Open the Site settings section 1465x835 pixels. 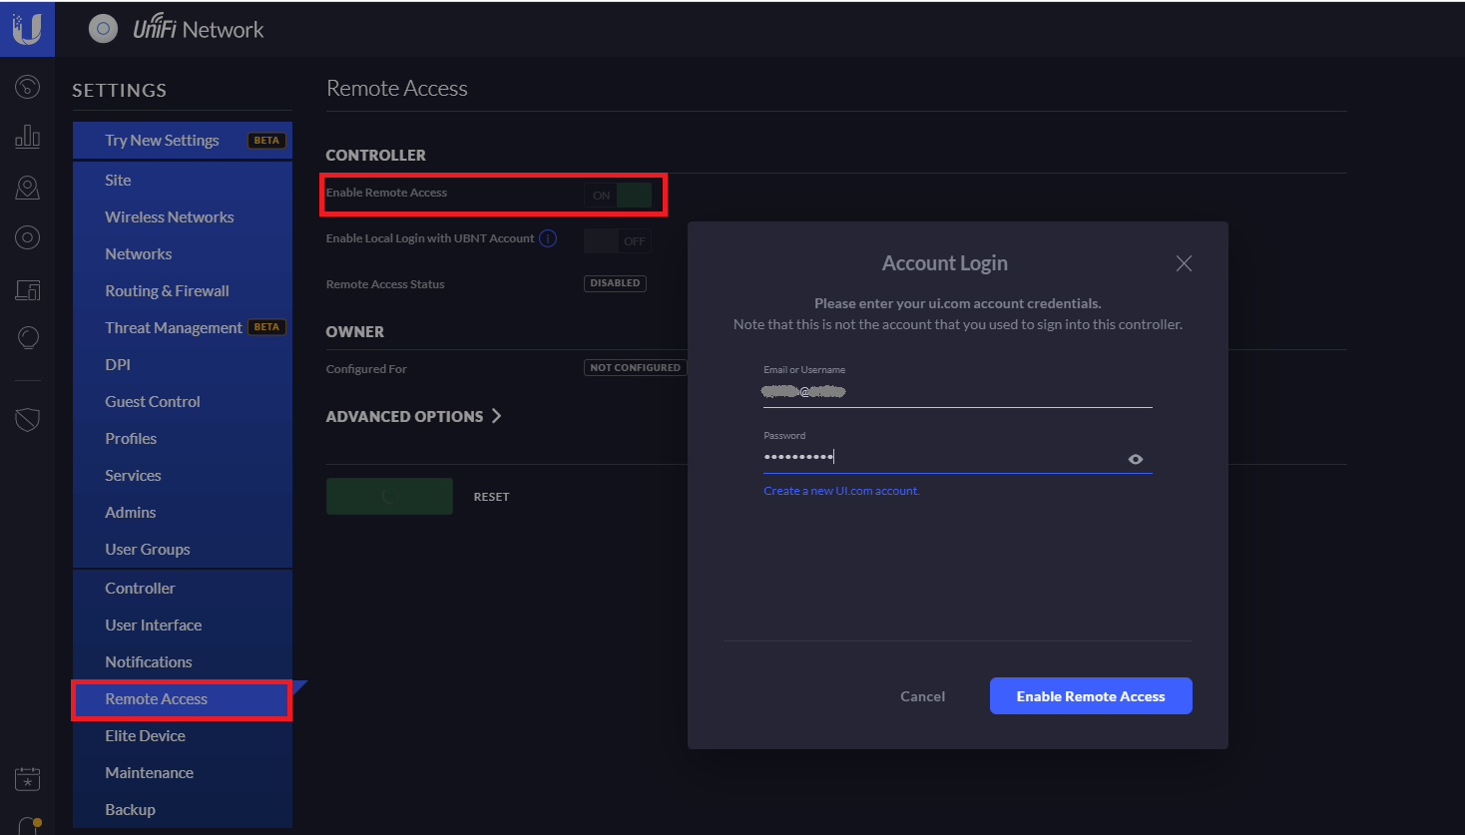(x=183, y=180)
